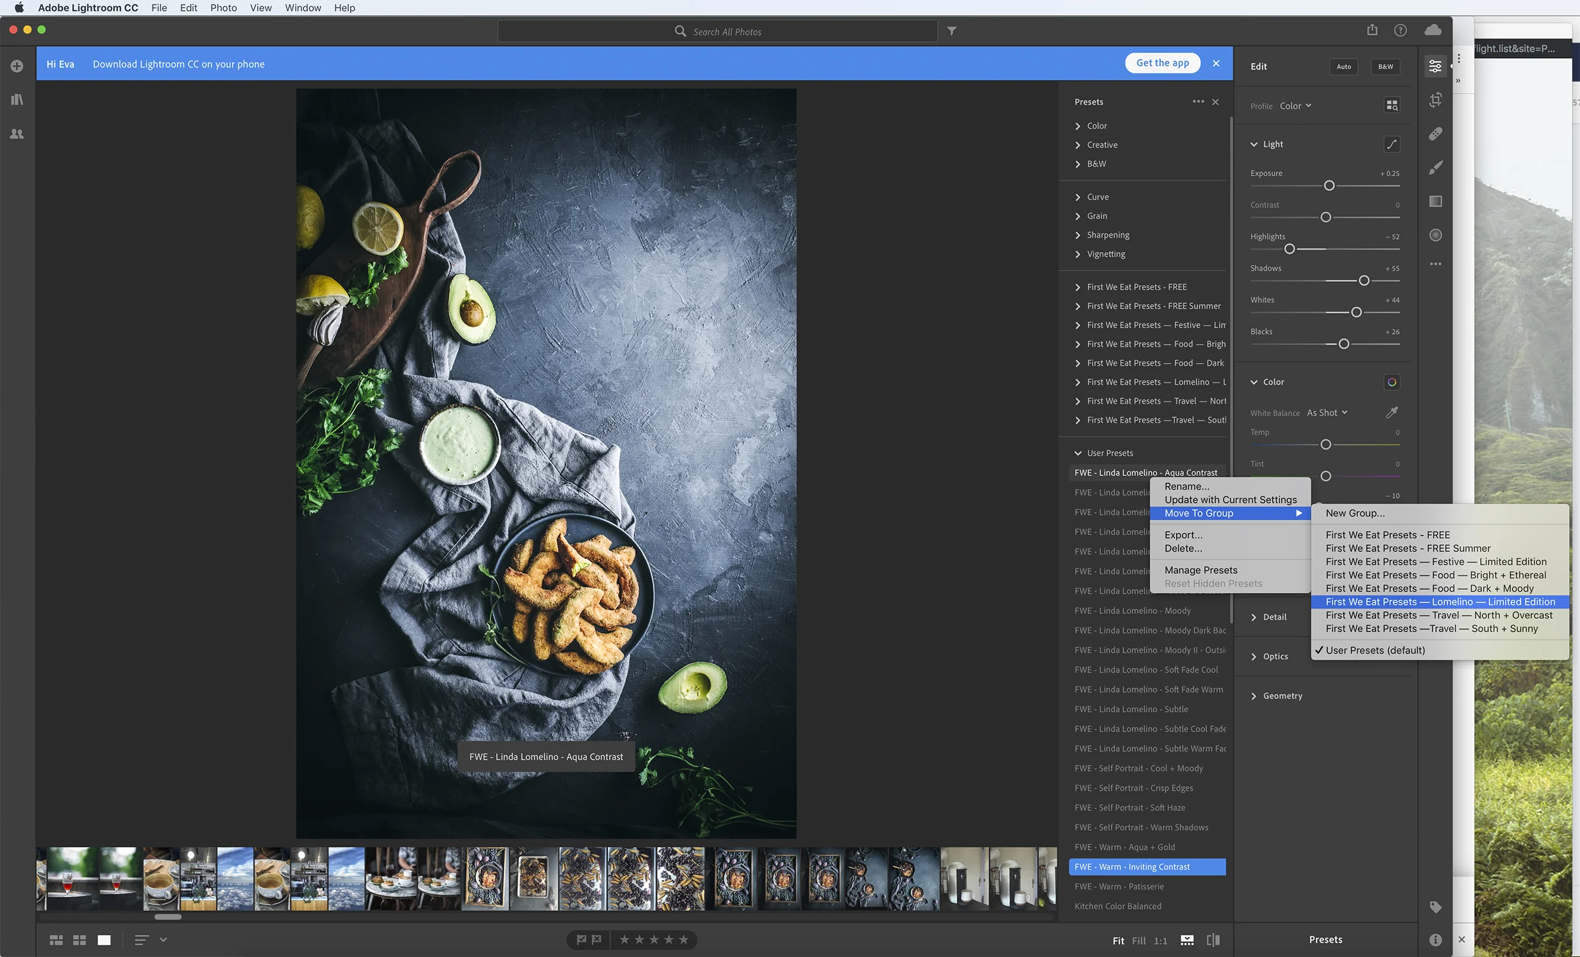Open the Color Mixer circle icon
The height and width of the screenshot is (957, 1580).
[1392, 382]
